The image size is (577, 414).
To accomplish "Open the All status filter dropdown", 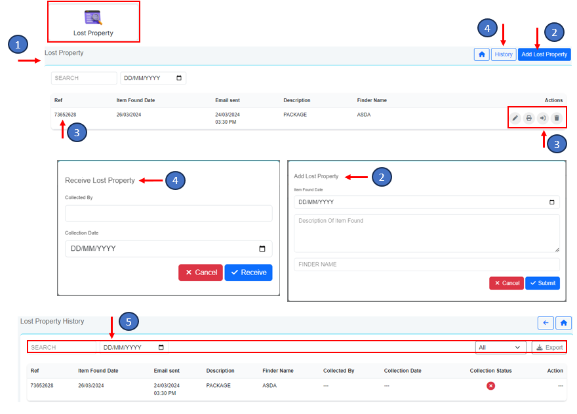I will pyautogui.click(x=500, y=347).
